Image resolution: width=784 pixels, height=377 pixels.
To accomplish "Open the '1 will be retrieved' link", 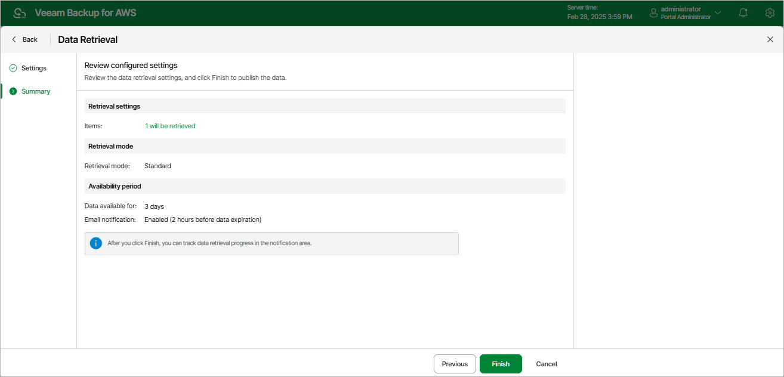I will [170, 126].
